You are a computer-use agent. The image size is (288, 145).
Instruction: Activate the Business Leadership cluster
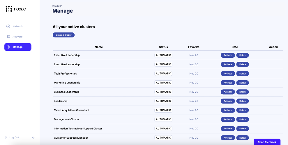[228, 92]
